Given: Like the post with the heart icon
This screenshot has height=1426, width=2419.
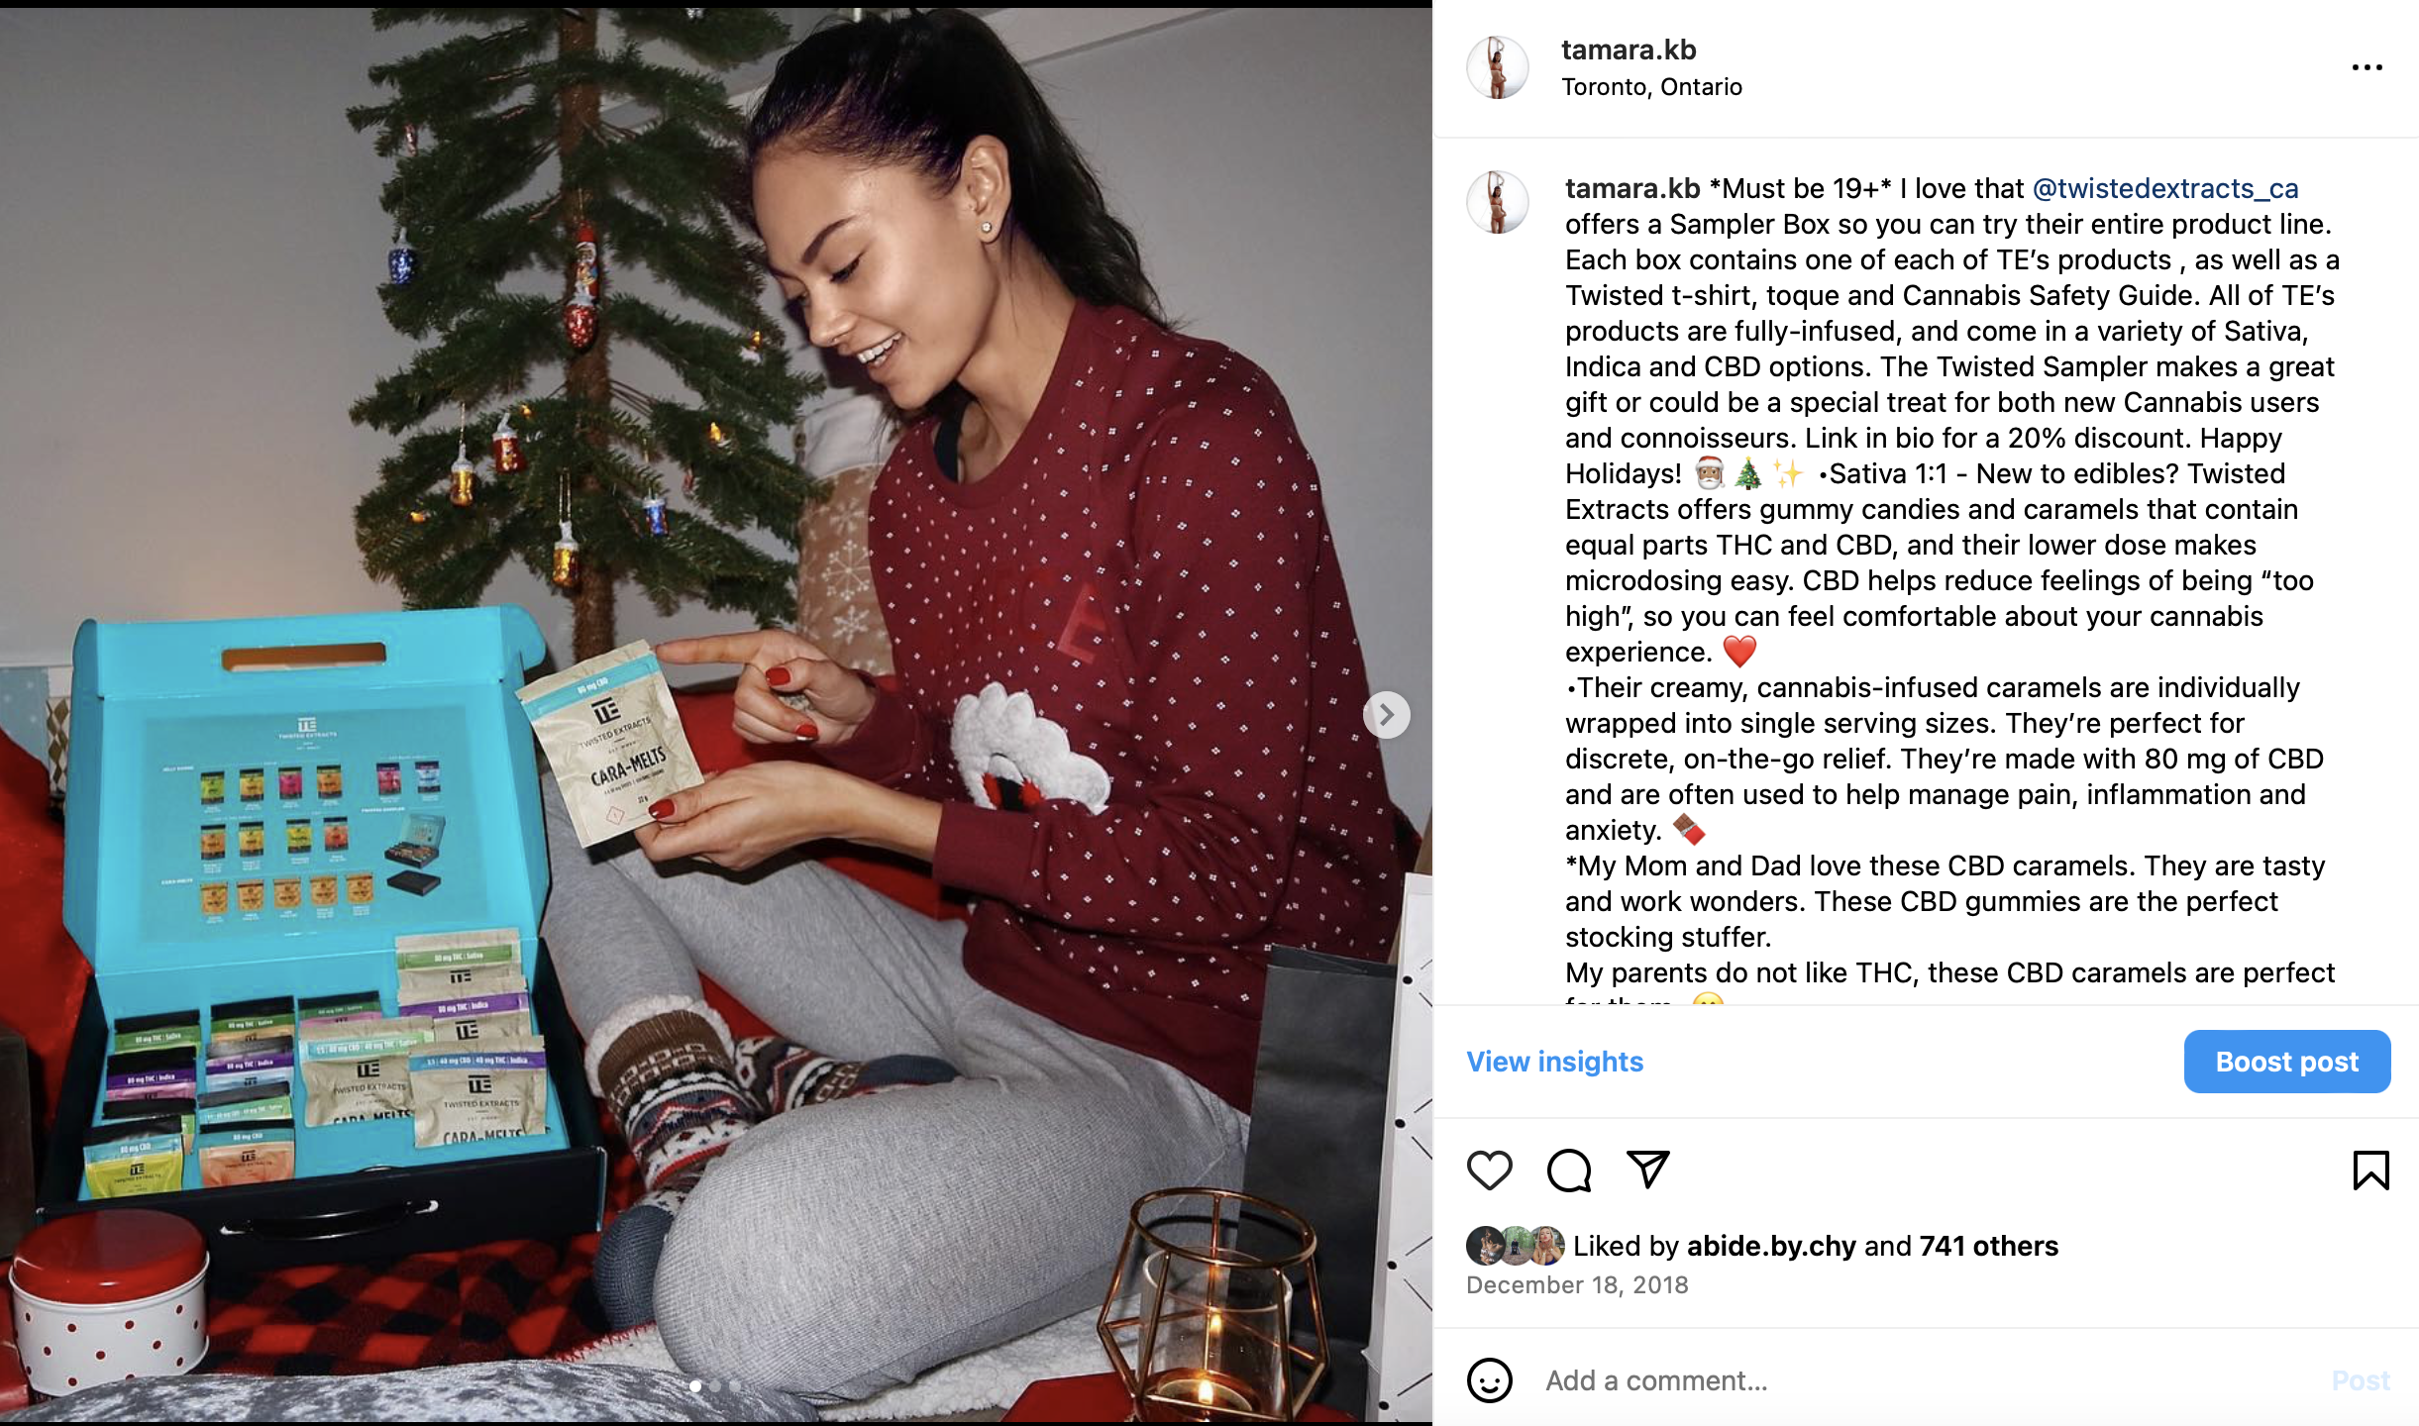Looking at the screenshot, I should click(1489, 1171).
